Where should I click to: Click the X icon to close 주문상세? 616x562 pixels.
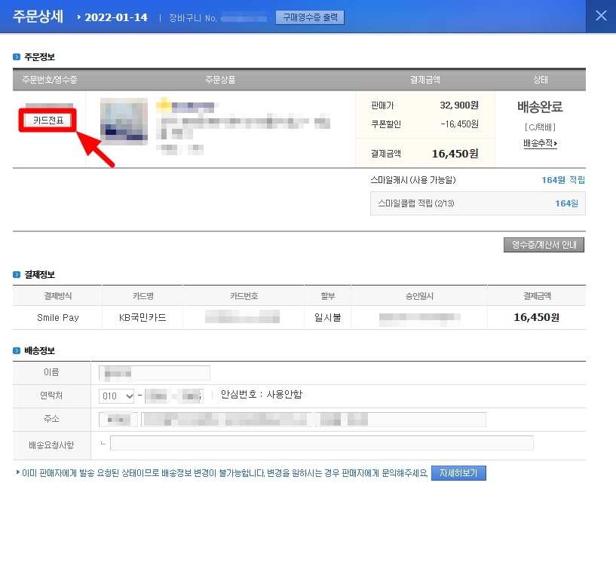(x=599, y=16)
